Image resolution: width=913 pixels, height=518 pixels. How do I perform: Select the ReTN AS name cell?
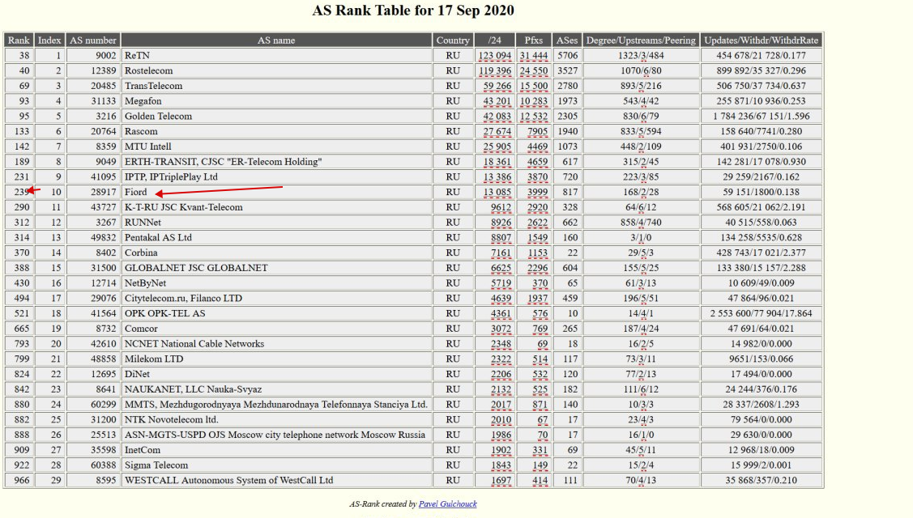click(x=276, y=55)
